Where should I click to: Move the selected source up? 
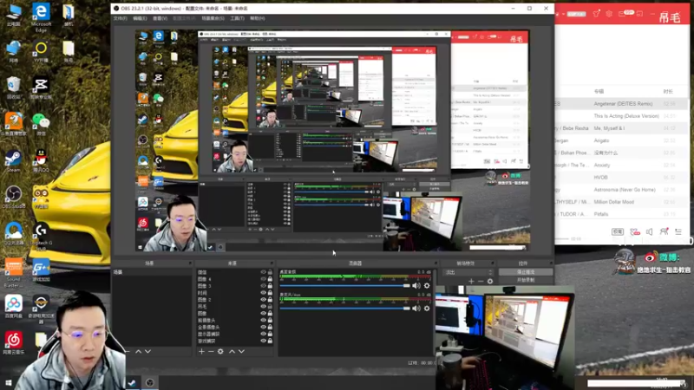[232, 352]
